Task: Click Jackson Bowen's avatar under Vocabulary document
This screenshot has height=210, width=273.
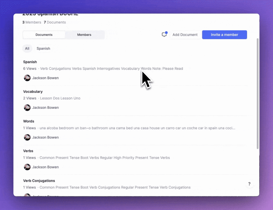Action: [x=27, y=108]
